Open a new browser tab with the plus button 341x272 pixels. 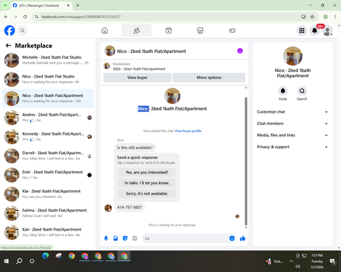(78, 5)
